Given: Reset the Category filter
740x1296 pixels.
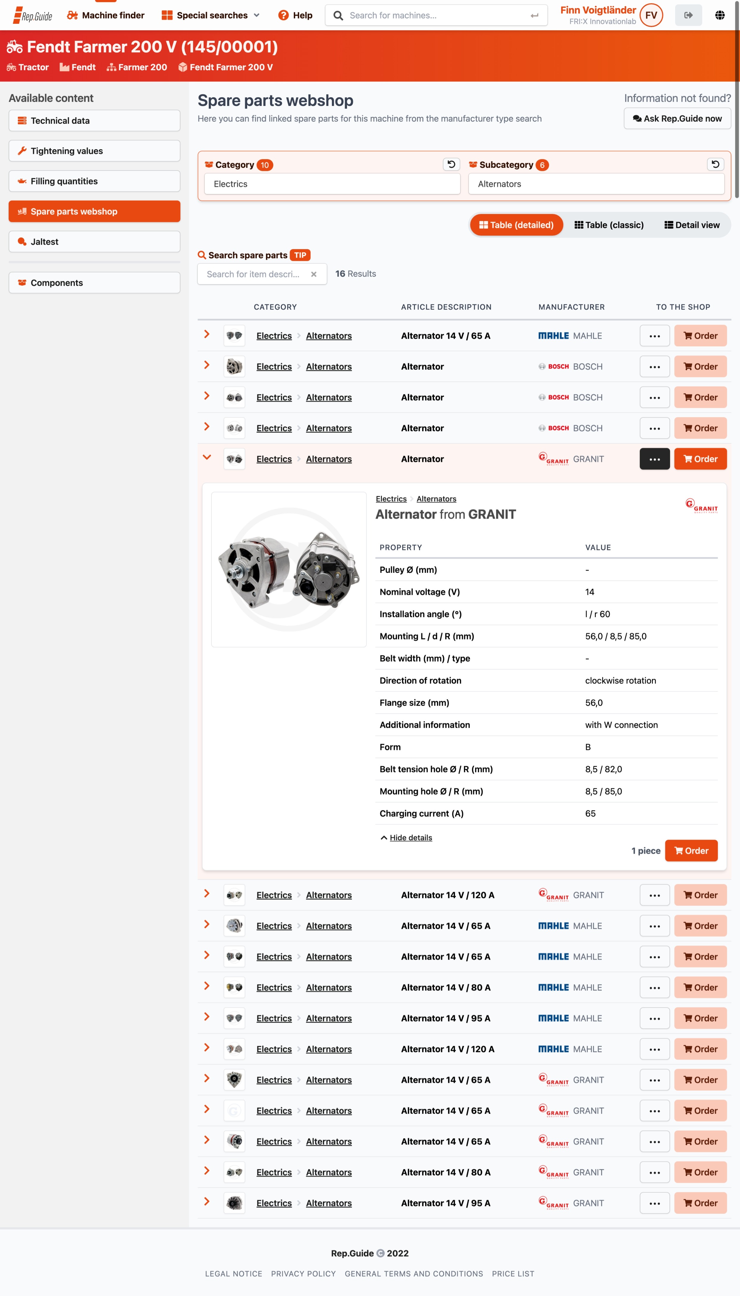Looking at the screenshot, I should 451,164.
